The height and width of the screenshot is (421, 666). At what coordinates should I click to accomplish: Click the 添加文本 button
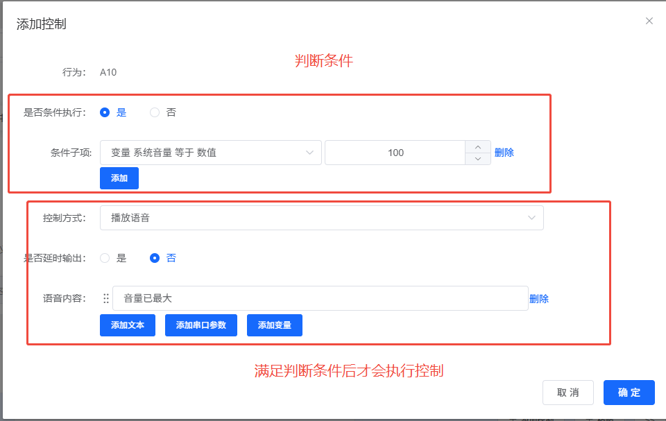[x=127, y=325]
